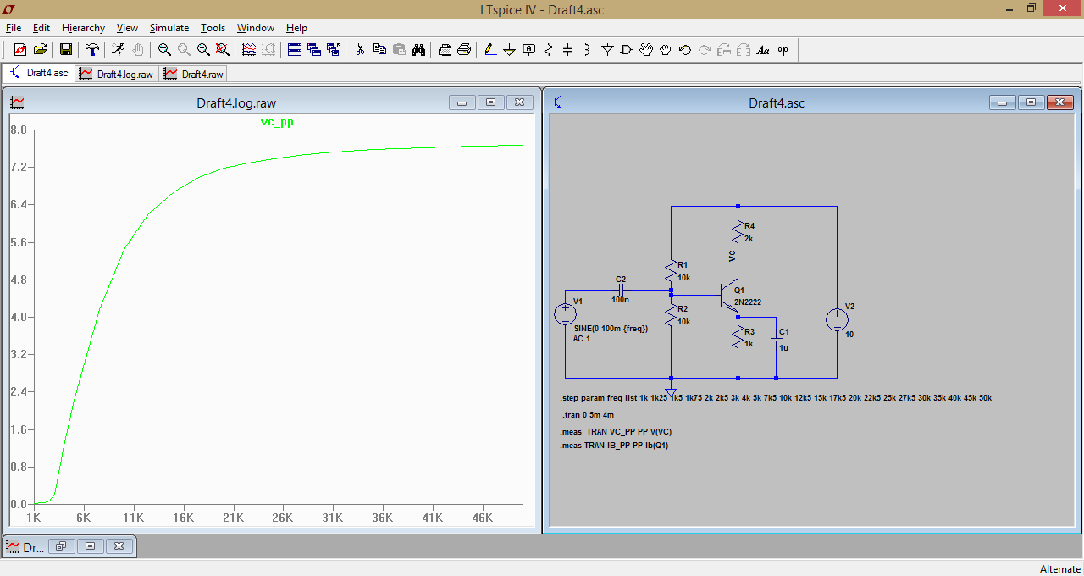Open the View menu
Image resolution: width=1084 pixels, height=576 pixels.
click(128, 28)
